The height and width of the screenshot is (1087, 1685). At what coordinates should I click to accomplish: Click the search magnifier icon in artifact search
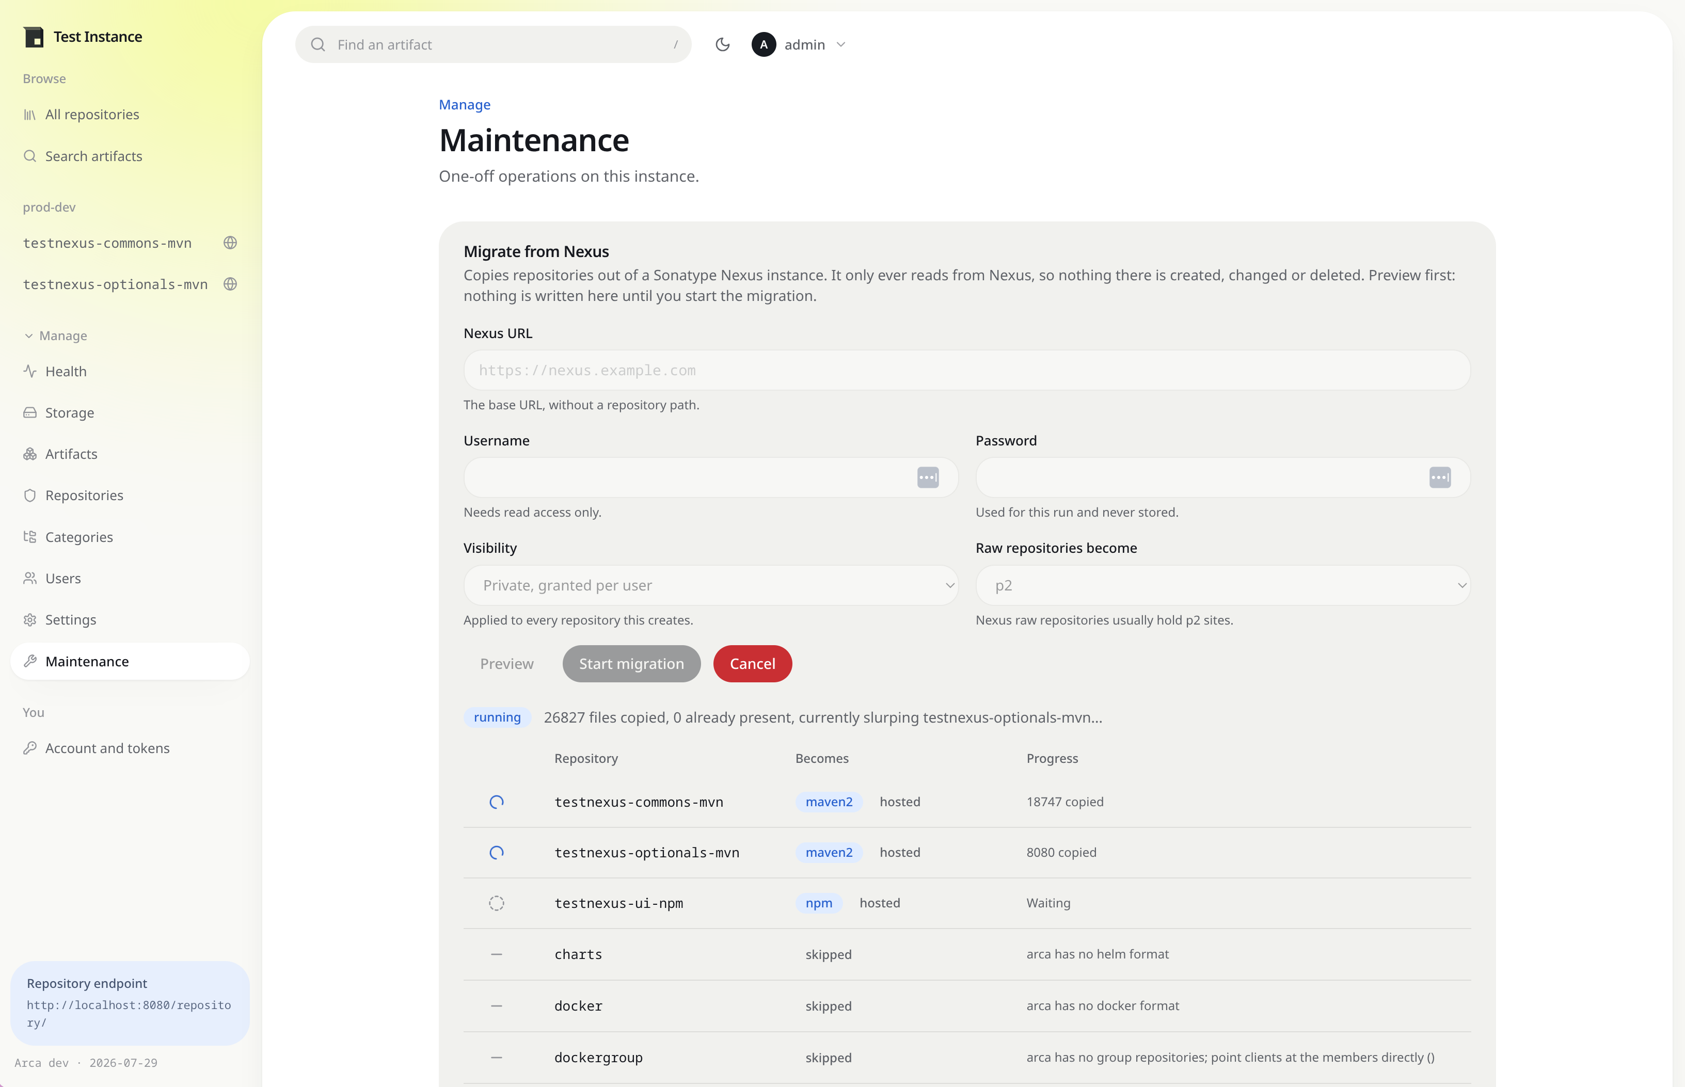point(319,44)
